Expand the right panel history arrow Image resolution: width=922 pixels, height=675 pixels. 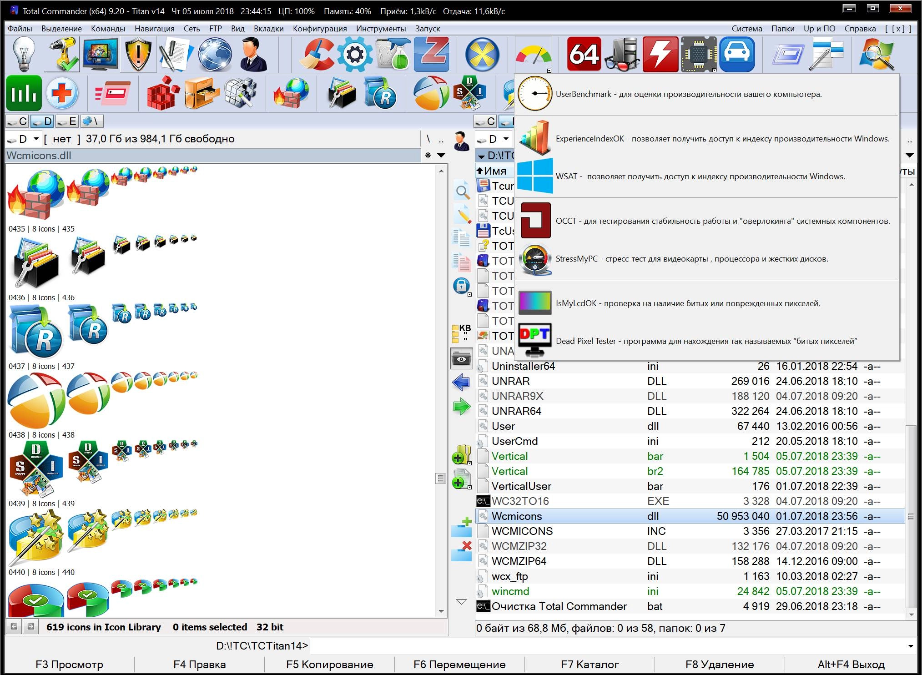tap(910, 156)
